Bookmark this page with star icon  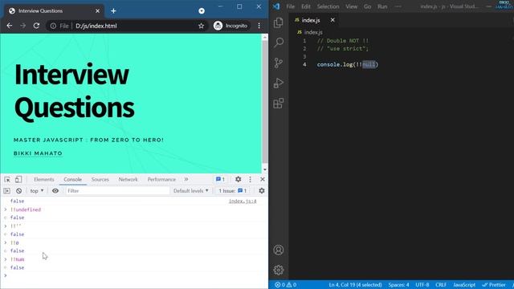(x=201, y=26)
